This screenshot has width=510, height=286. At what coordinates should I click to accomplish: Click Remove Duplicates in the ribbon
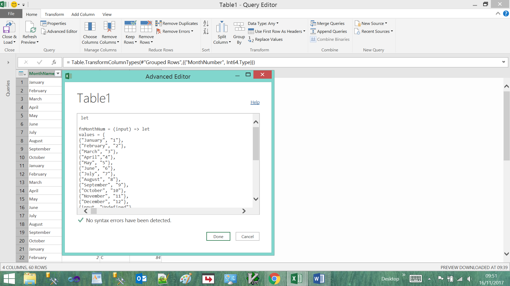[177, 23]
